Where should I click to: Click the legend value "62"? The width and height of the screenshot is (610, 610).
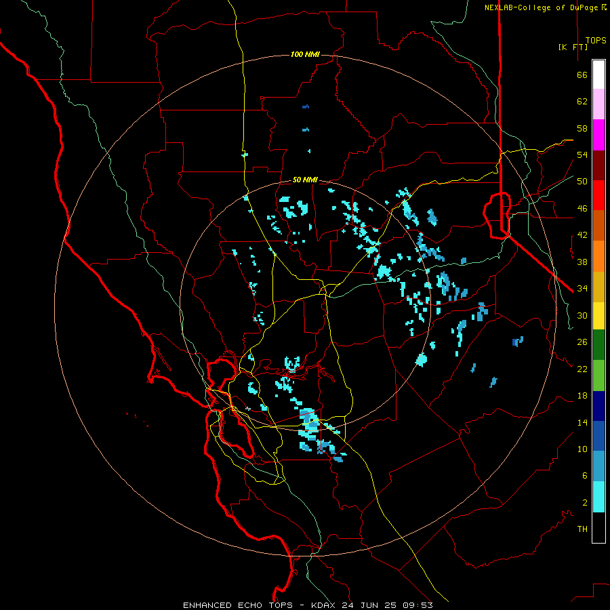tap(582, 102)
